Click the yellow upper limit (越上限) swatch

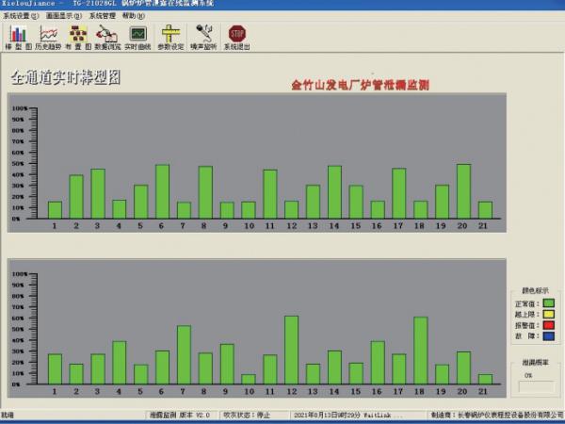549,315
